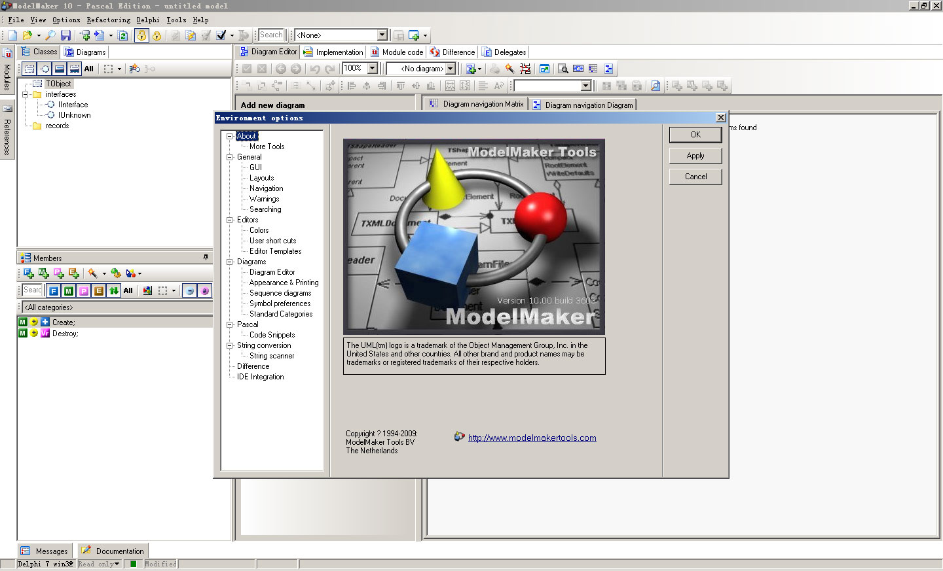Toggle the Properties (P) member filter
Viewport: 943px width, 571px height.
tap(84, 290)
